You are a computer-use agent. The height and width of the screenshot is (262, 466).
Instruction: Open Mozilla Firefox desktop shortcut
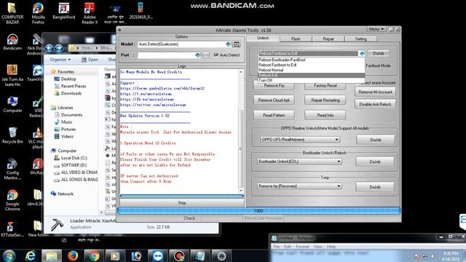(x=38, y=13)
